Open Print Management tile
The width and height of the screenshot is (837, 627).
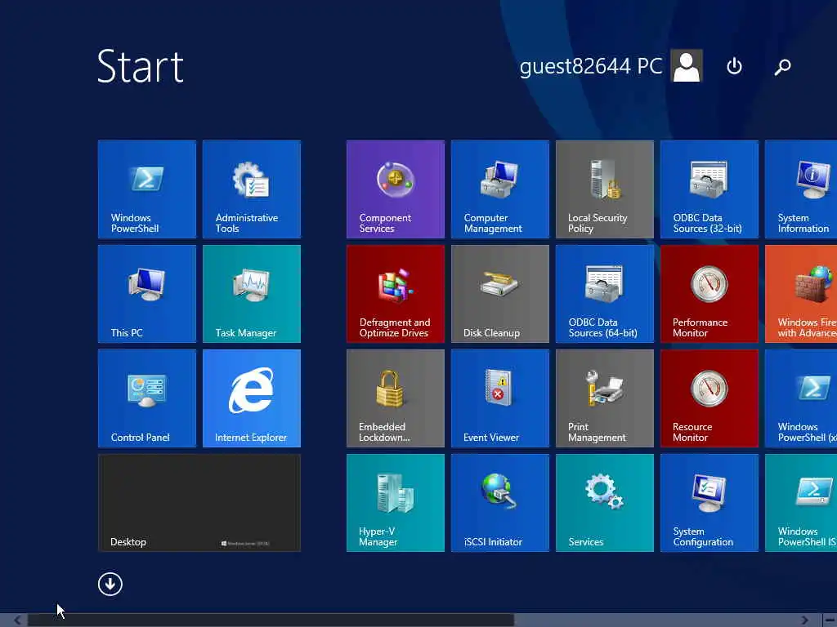(x=604, y=398)
